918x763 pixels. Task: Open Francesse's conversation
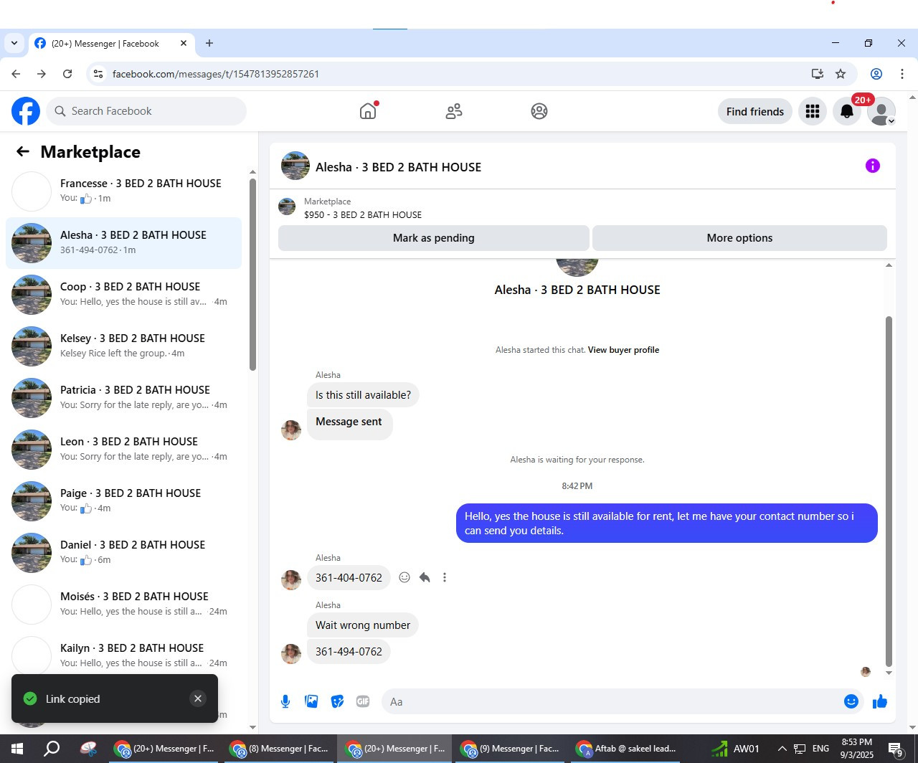coord(123,191)
